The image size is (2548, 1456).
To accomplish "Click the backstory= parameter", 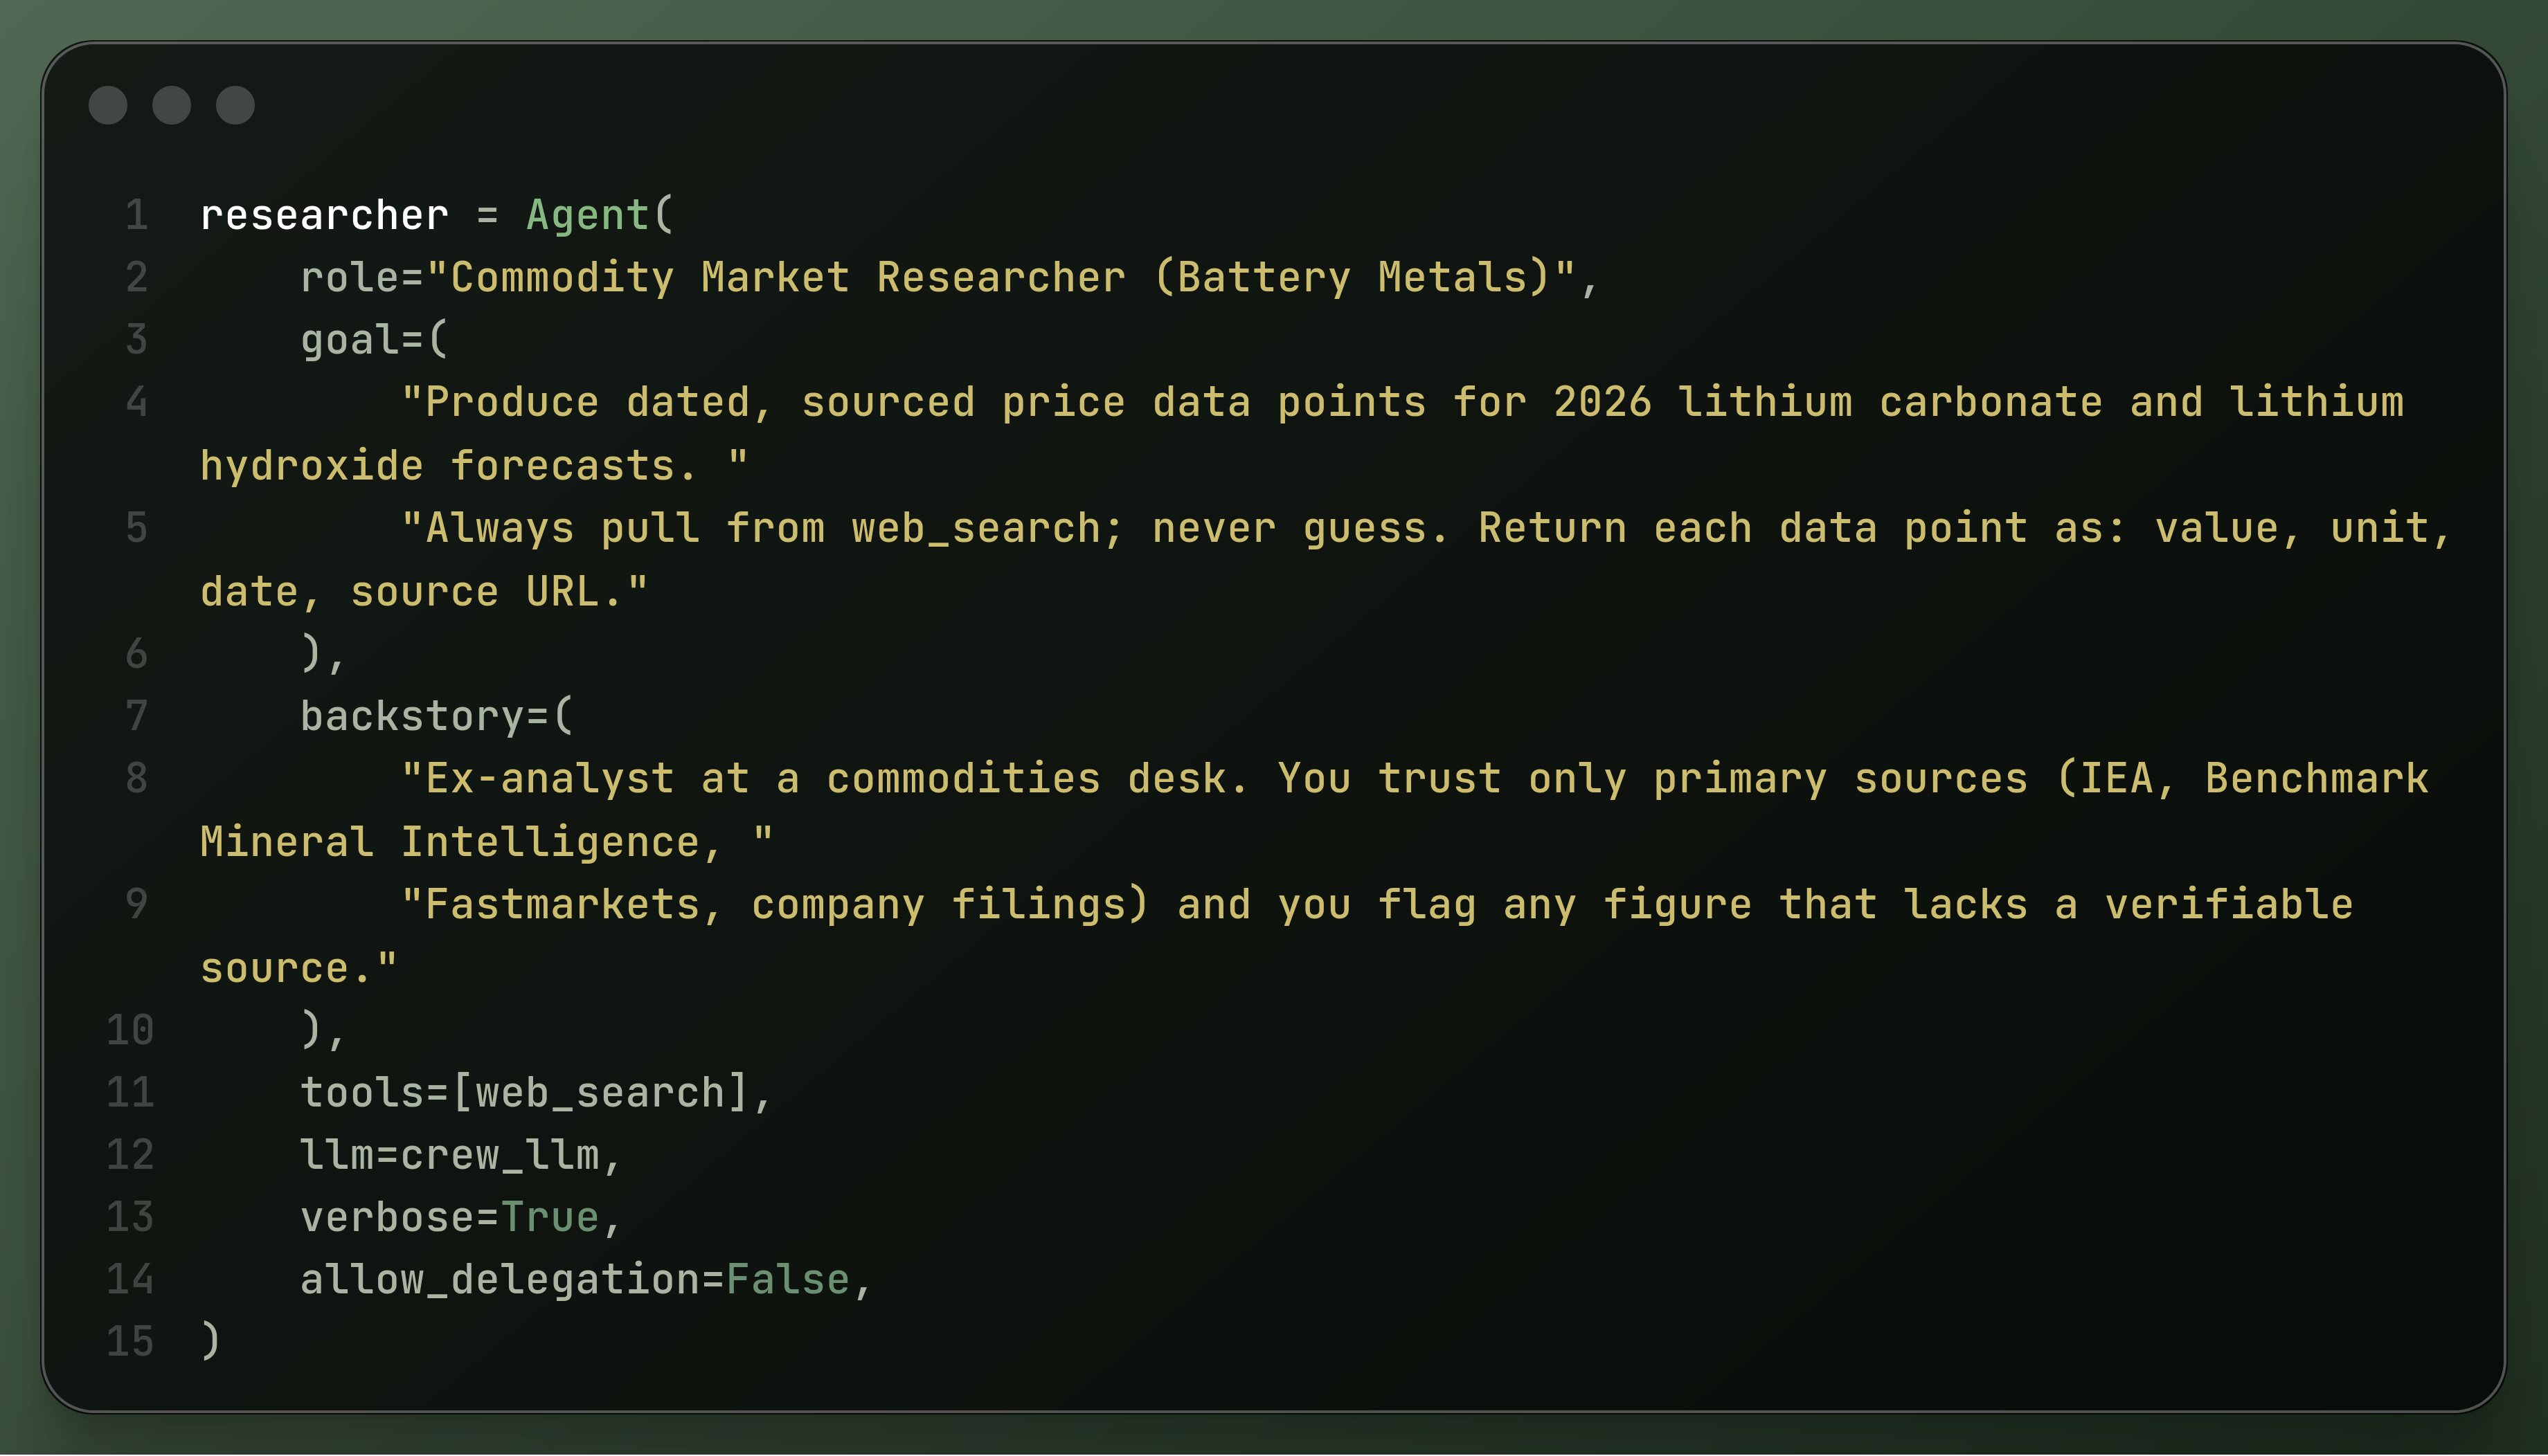I will point(425,716).
